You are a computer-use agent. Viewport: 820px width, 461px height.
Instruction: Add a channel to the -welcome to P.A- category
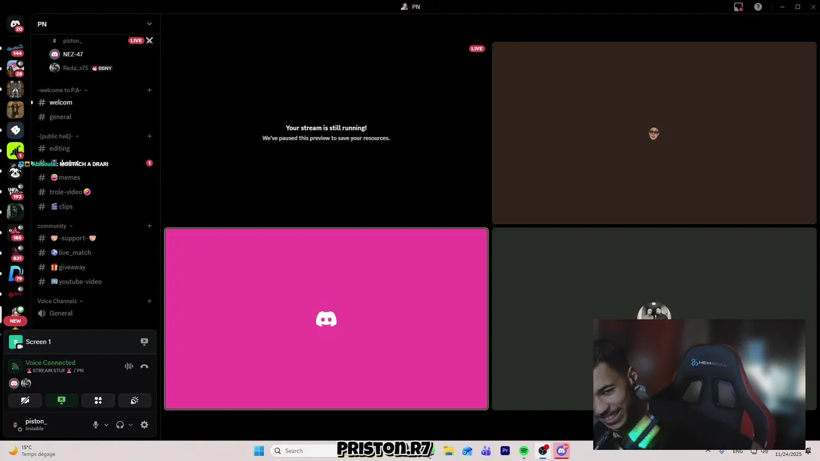coord(149,90)
